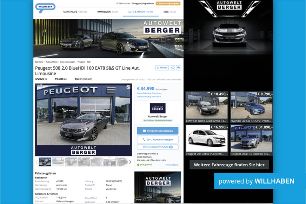
Task: Select the third gallery thumbnail
Action: 71,162
